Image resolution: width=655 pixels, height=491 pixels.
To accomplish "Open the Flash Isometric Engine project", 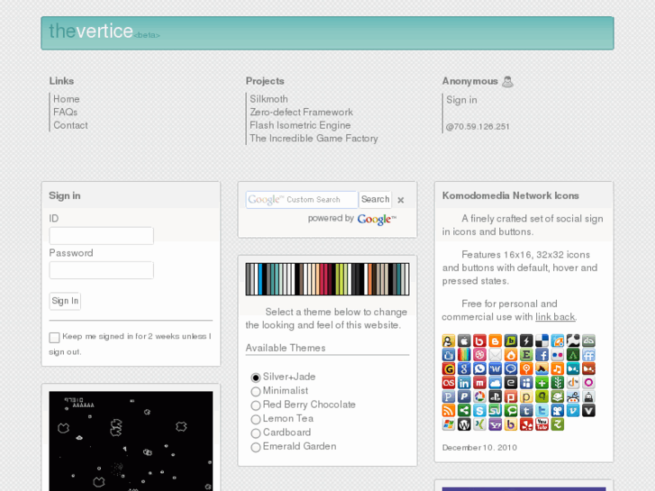I will tap(300, 125).
